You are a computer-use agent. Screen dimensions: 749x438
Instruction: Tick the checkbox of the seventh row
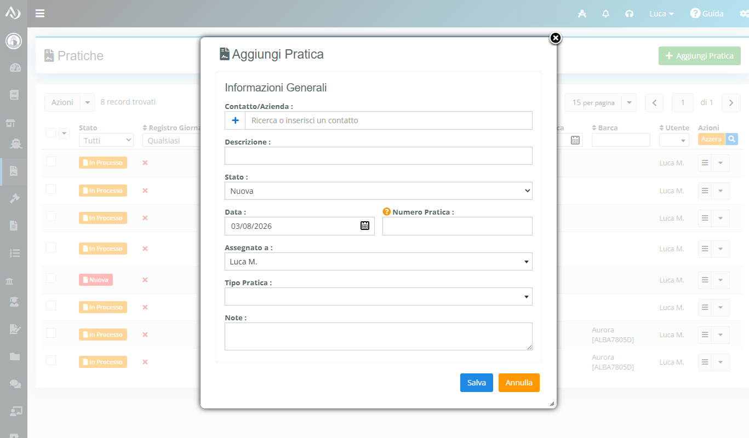(x=51, y=333)
